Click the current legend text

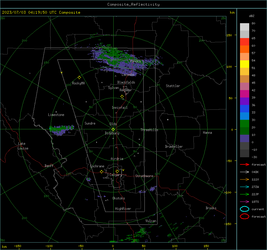click(x=258, y=209)
